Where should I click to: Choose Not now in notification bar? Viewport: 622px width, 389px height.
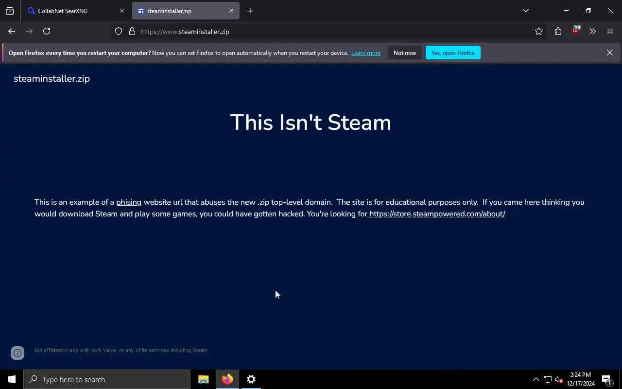coord(405,53)
